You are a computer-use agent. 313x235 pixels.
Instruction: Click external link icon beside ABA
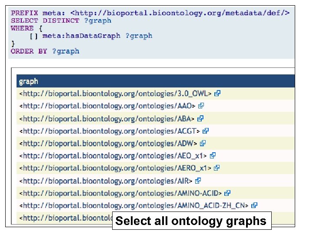200,118
